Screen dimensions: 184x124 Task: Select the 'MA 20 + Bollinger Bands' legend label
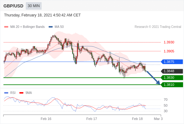(x=27, y=27)
